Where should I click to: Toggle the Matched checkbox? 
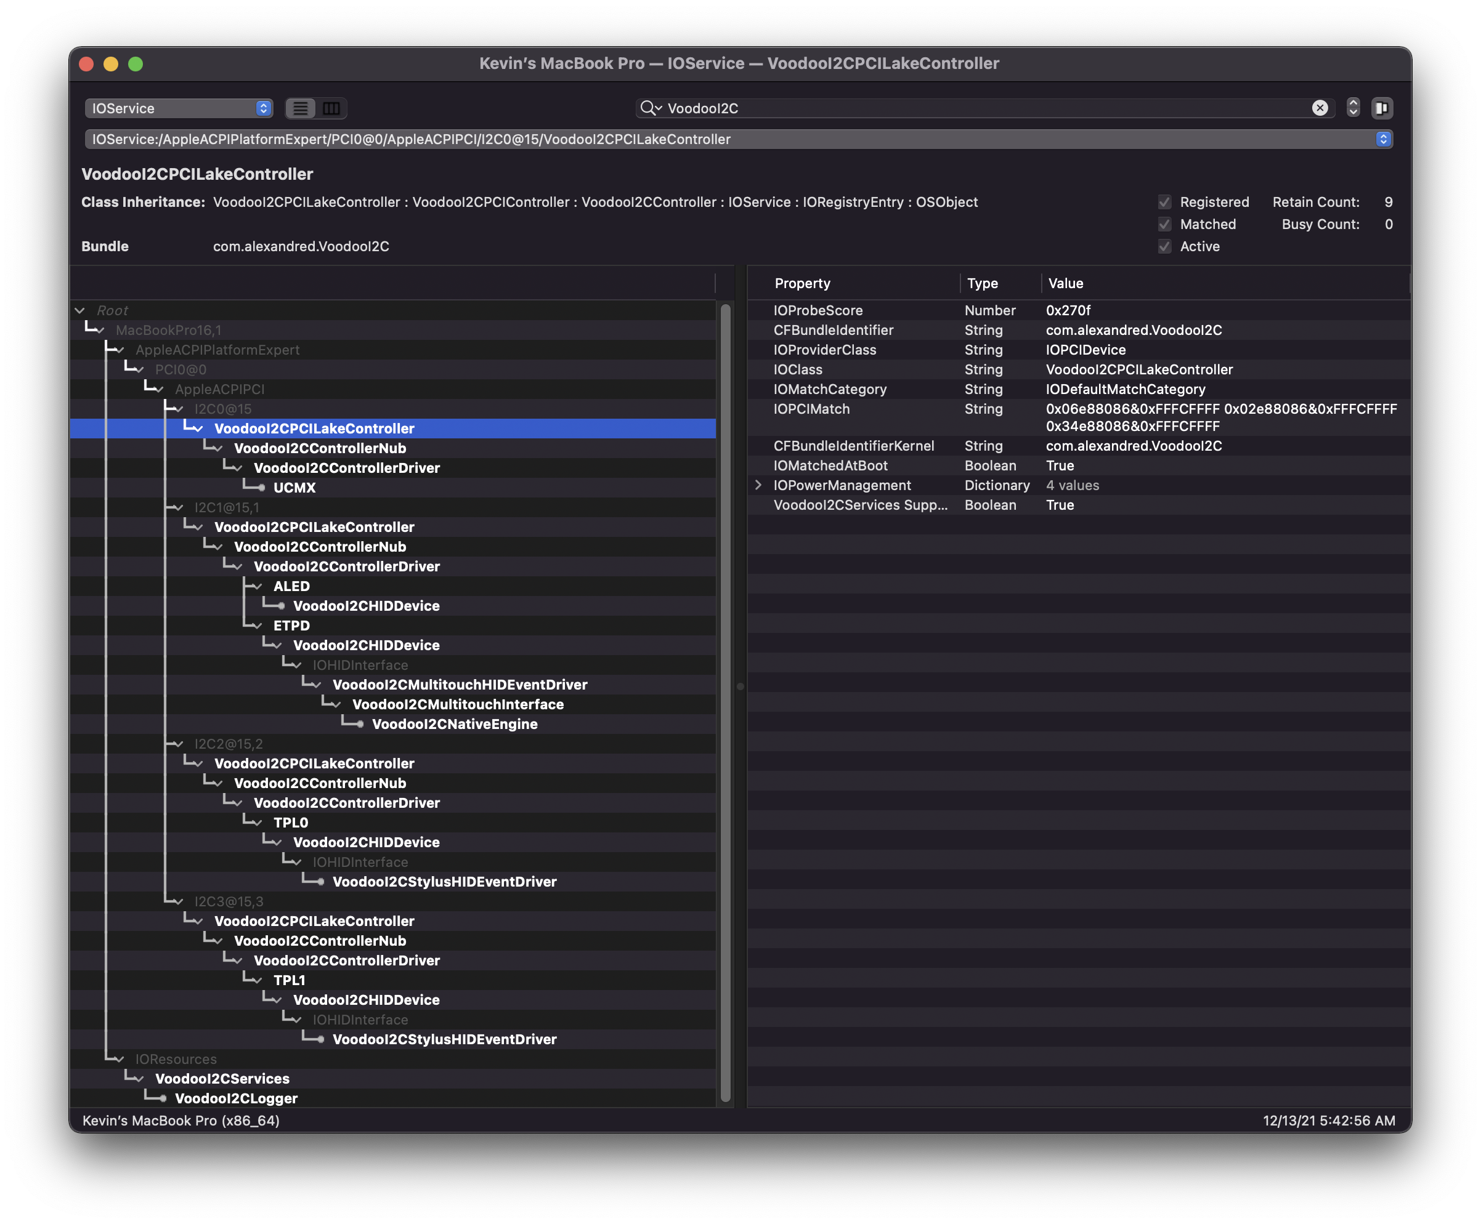(1164, 224)
